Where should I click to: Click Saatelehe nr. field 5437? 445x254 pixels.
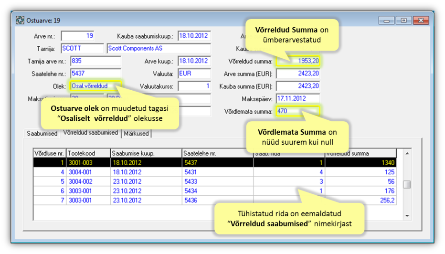tap(95, 74)
